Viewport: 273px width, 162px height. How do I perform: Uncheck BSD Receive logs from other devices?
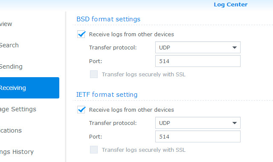pos(81,34)
